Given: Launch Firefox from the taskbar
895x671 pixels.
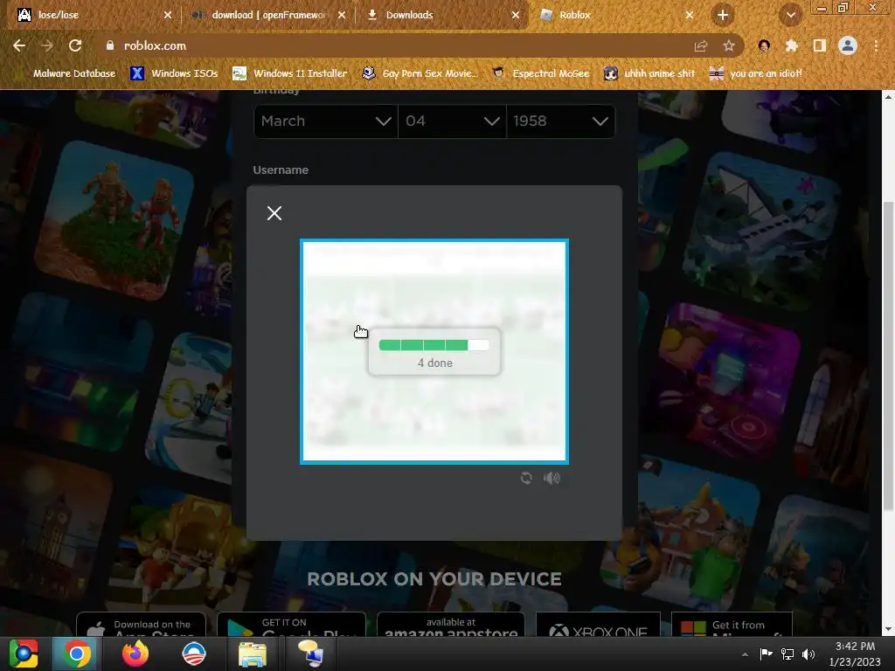Looking at the screenshot, I should tap(135, 654).
